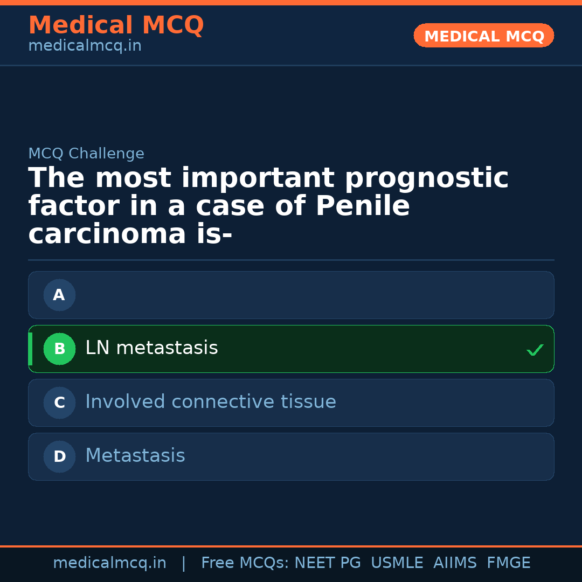Click the letter A option circle
This screenshot has width=582, height=582.
[x=59, y=295]
